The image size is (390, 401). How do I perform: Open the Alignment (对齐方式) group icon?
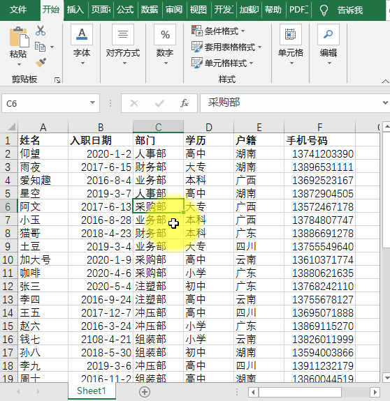pyautogui.click(x=123, y=35)
